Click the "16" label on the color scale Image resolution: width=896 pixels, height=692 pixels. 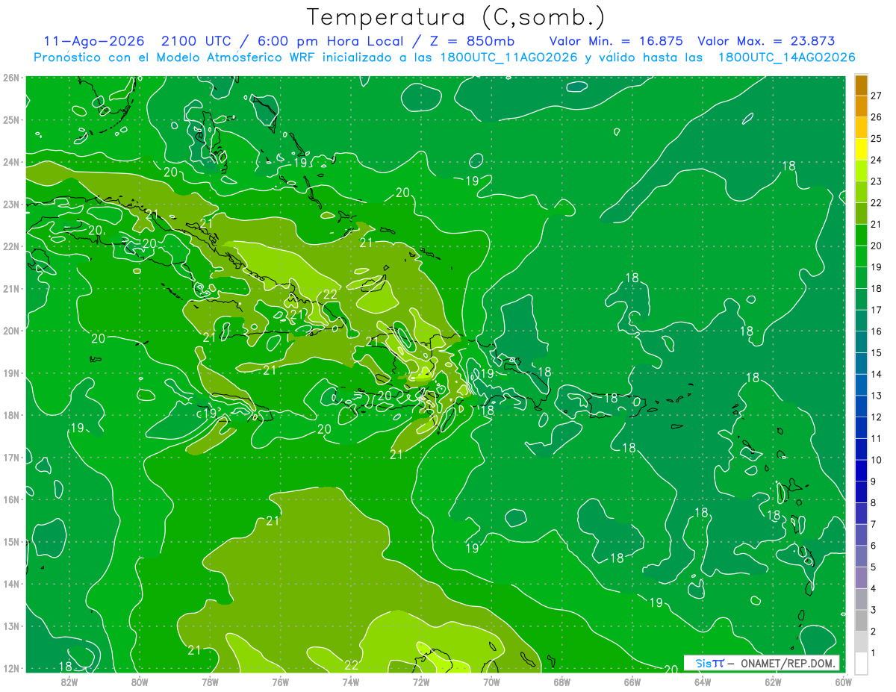coord(877,331)
